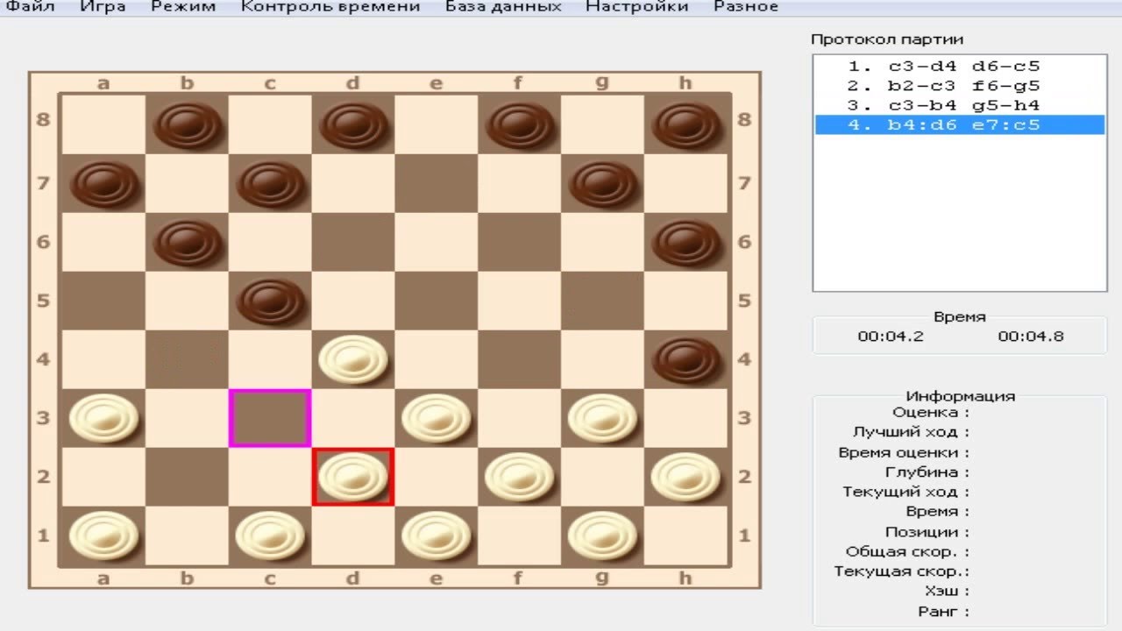Click the Оценка label in Информация
This screenshot has width=1122, height=631.
(x=931, y=412)
